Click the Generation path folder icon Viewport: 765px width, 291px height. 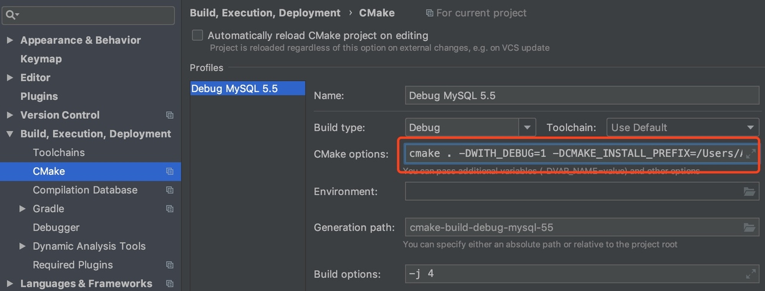pyautogui.click(x=749, y=228)
